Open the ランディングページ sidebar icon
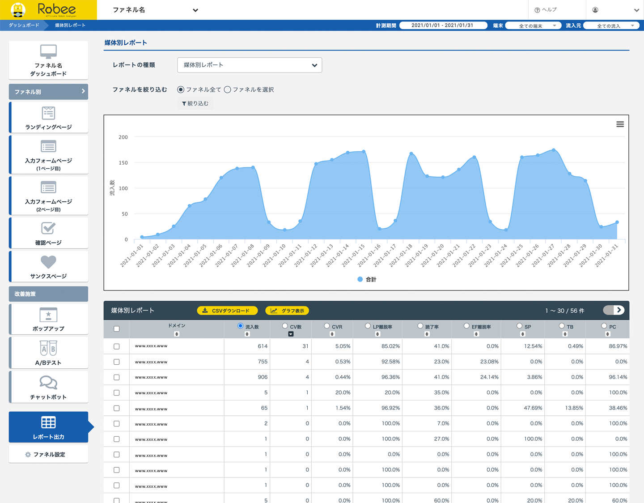Viewport: 644px width, 503px height. 48,113
